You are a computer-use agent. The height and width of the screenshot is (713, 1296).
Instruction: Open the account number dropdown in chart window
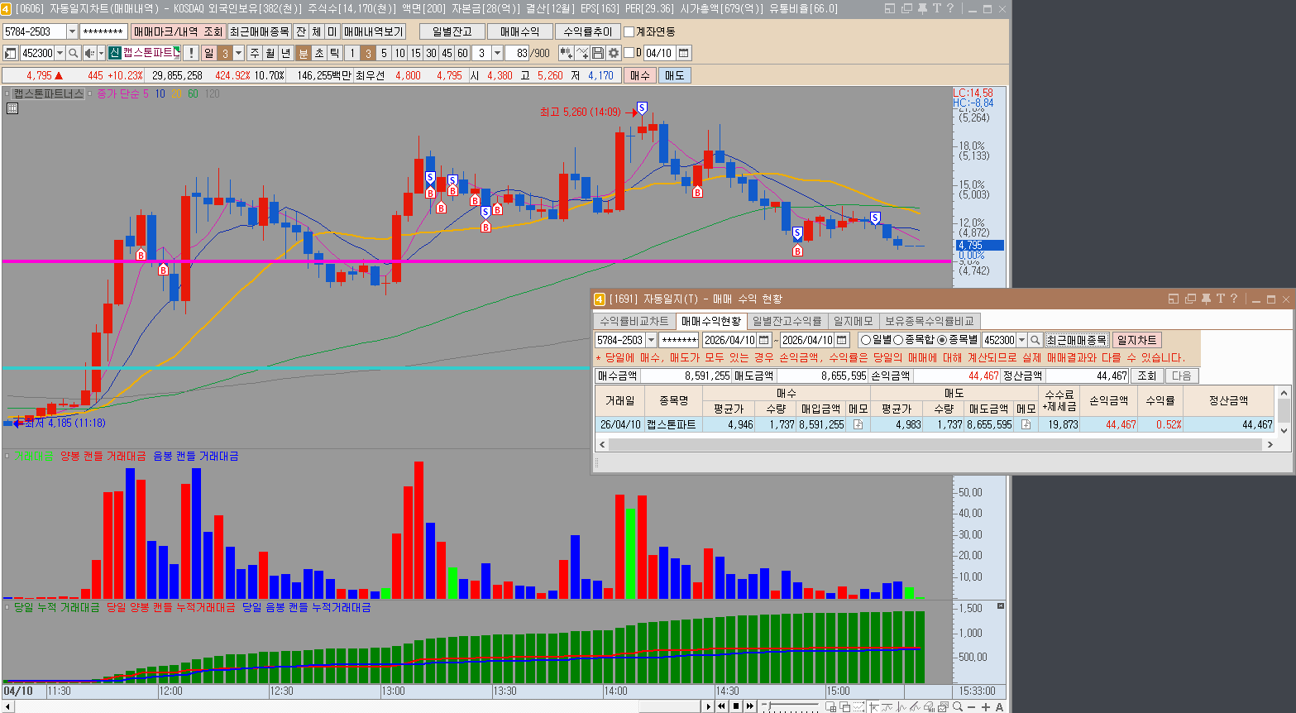[x=72, y=31]
